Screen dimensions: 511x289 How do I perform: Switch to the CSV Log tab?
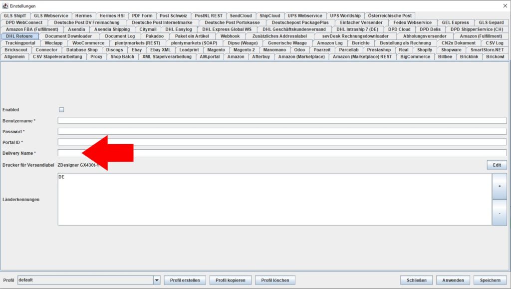coord(495,43)
